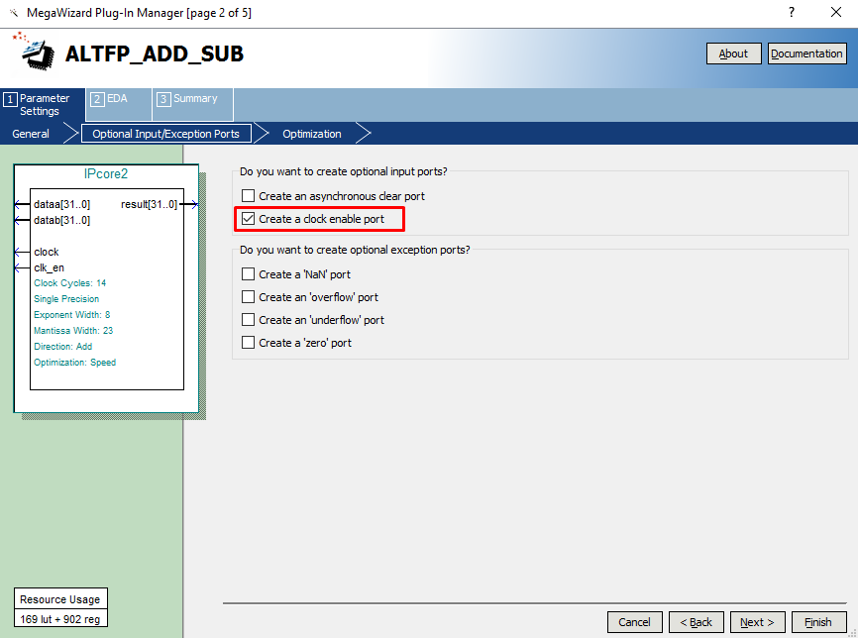The image size is (858, 638).
Task: Click the optional input ports question text
Action: [343, 171]
